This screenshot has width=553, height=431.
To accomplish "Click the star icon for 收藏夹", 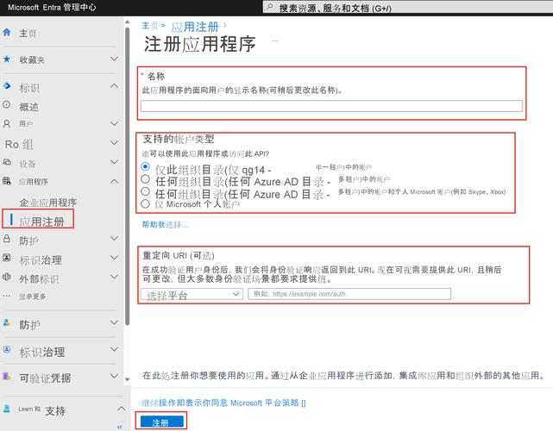I will 6,59.
